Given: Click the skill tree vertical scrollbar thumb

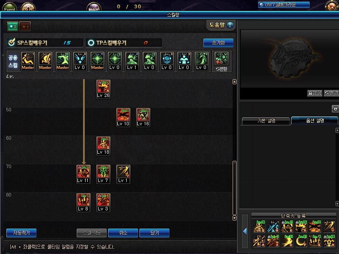Looking at the screenshot, I should (234, 188).
